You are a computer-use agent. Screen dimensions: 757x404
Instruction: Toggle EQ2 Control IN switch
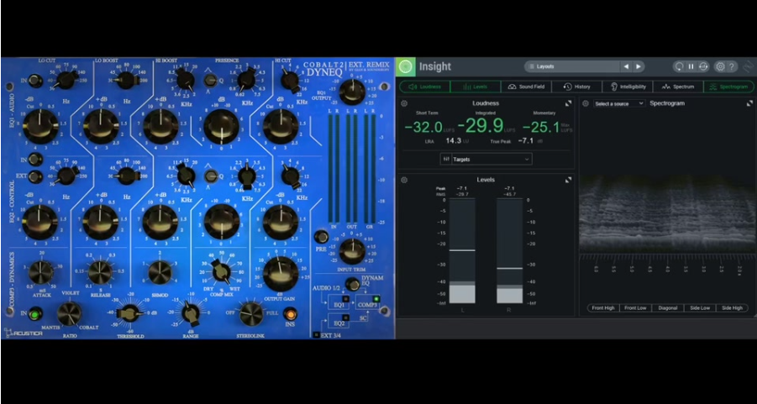[36, 159]
